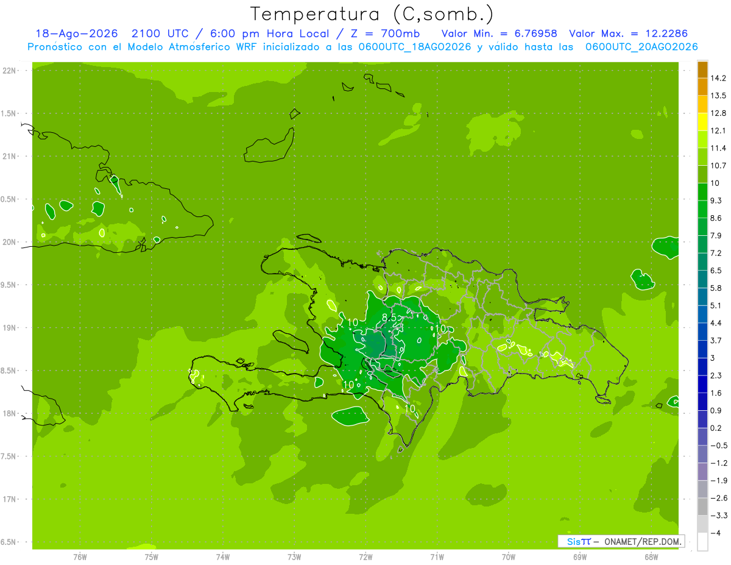Image resolution: width=731 pixels, height=565 pixels.
Task: Click the "76W" longitude label
Action: point(80,557)
